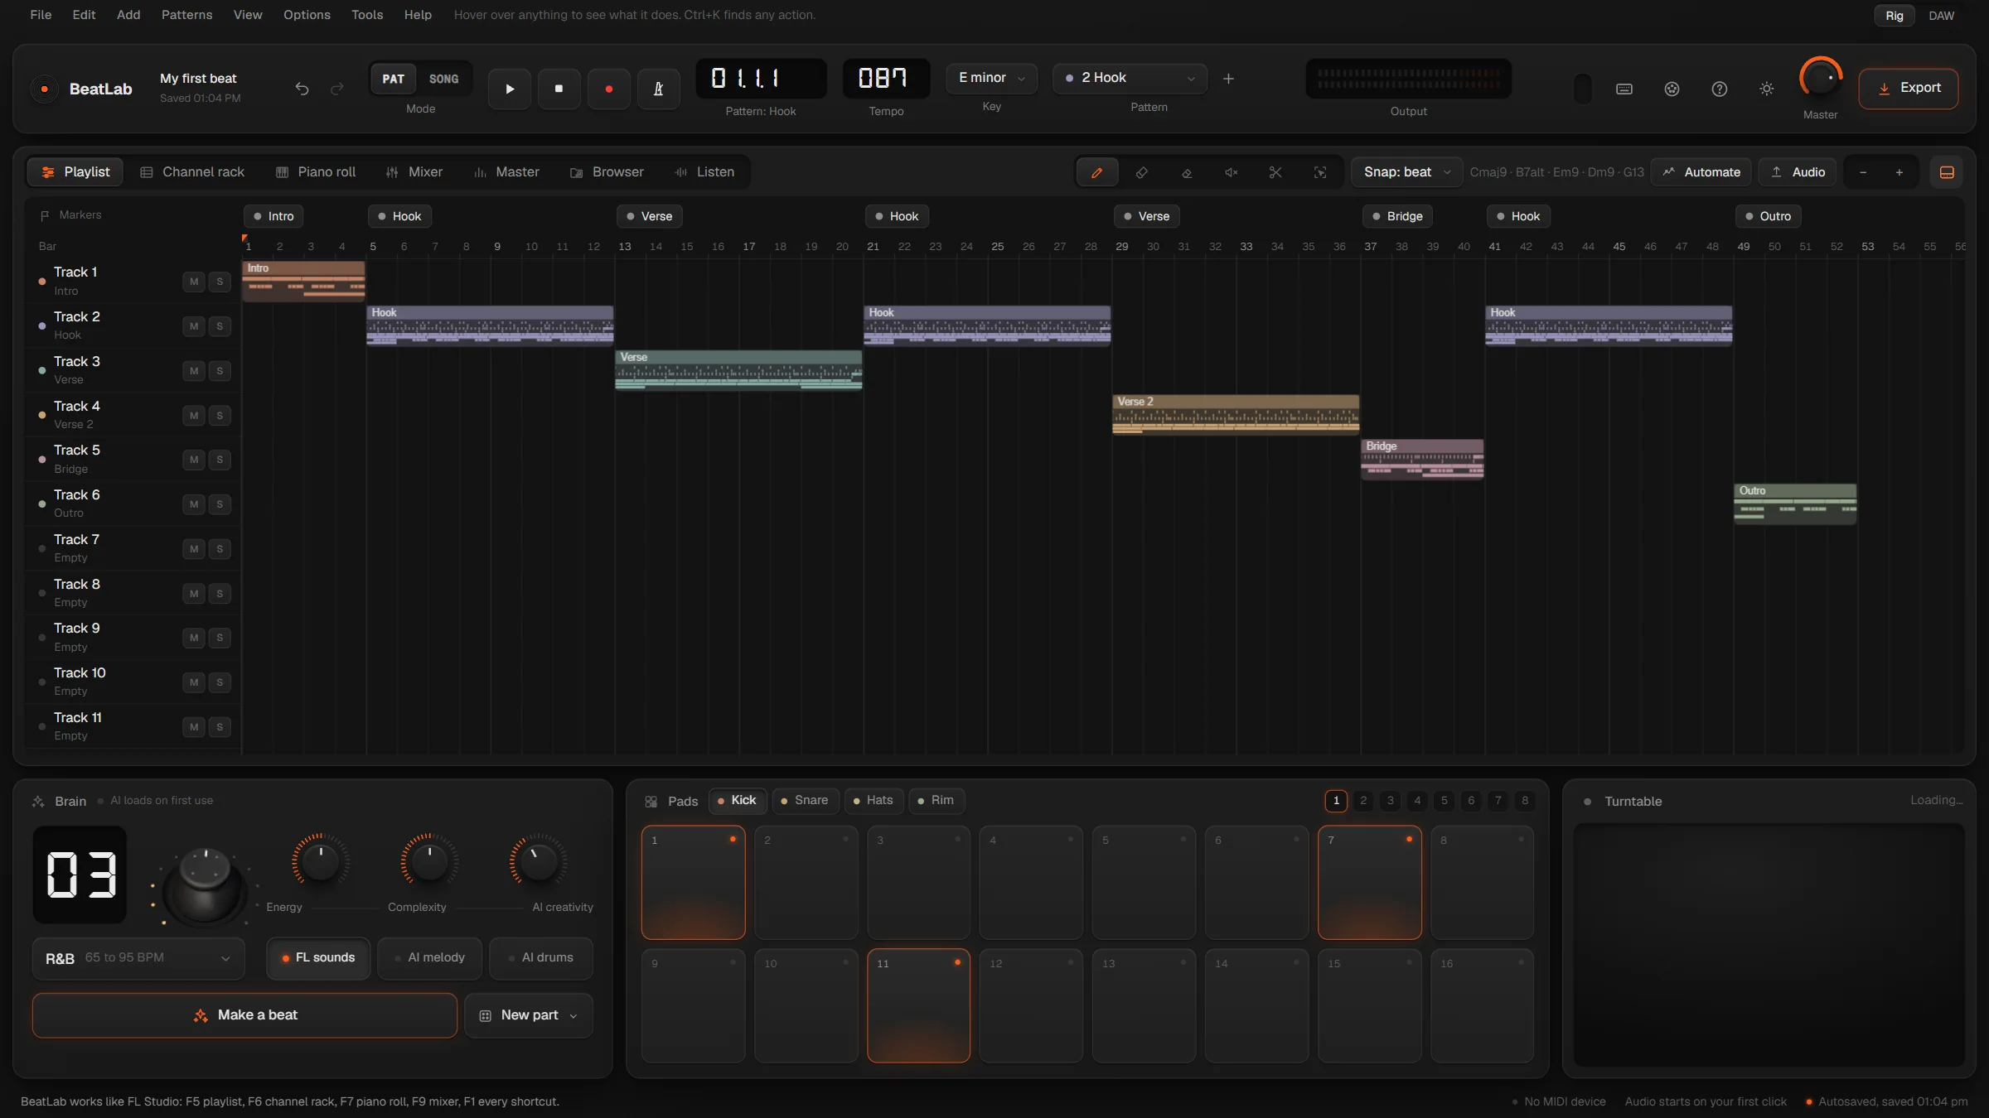The image size is (1989, 1118).
Task: Mute Track 5 Bridge
Action: 194,460
